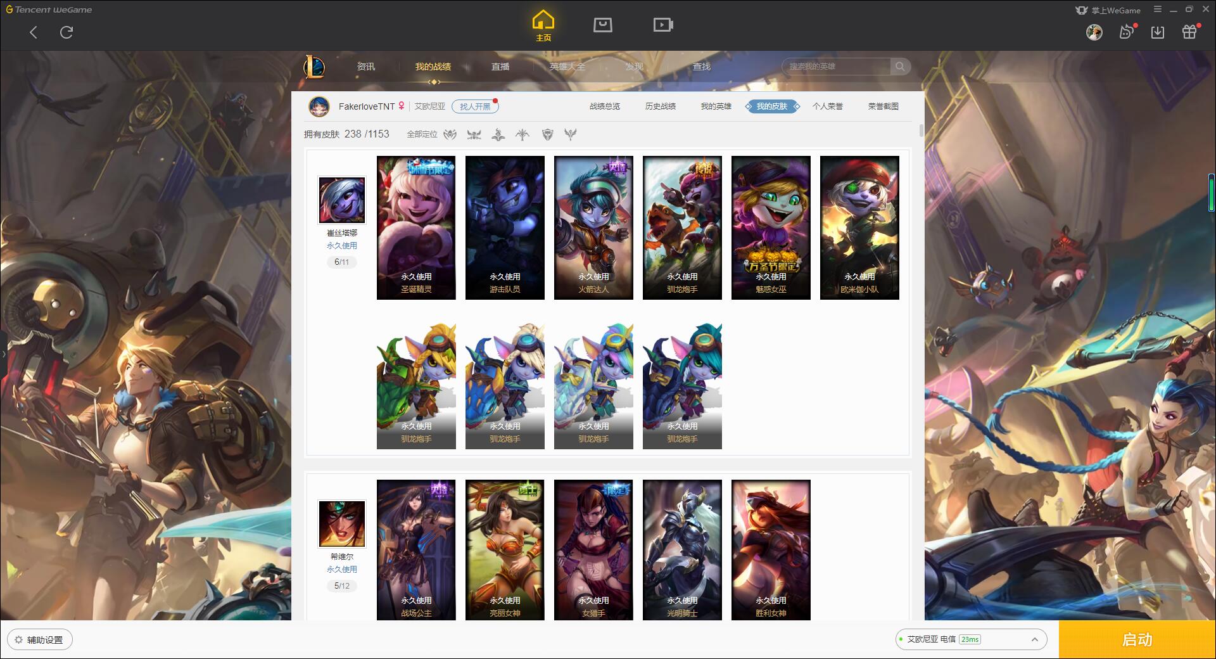Open the 查找 navigation tab

coord(702,67)
